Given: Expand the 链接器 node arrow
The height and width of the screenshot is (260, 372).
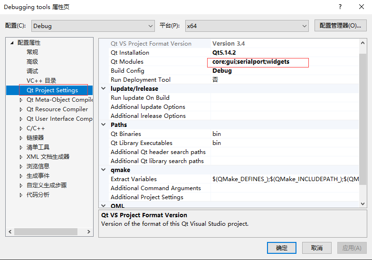Looking at the screenshot, I should coord(21,138).
